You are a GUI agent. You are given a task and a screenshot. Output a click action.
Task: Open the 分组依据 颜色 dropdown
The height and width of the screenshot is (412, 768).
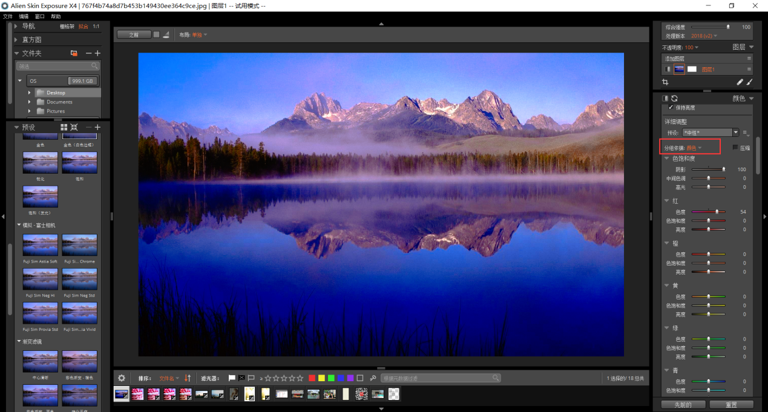[694, 148]
